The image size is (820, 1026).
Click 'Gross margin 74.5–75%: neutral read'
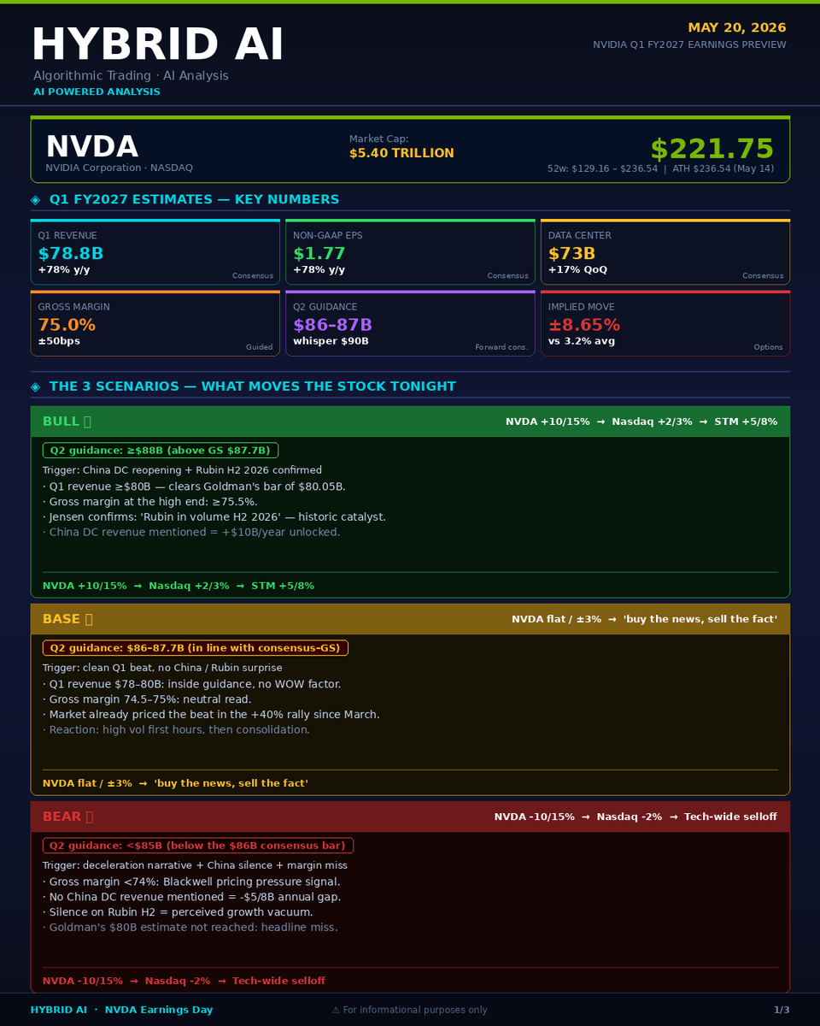(147, 699)
